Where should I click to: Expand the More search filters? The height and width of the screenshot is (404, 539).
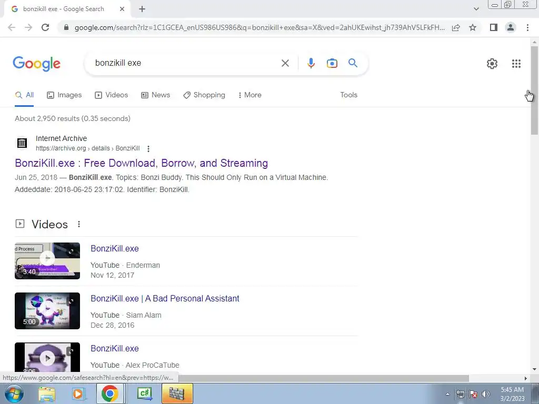(250, 95)
